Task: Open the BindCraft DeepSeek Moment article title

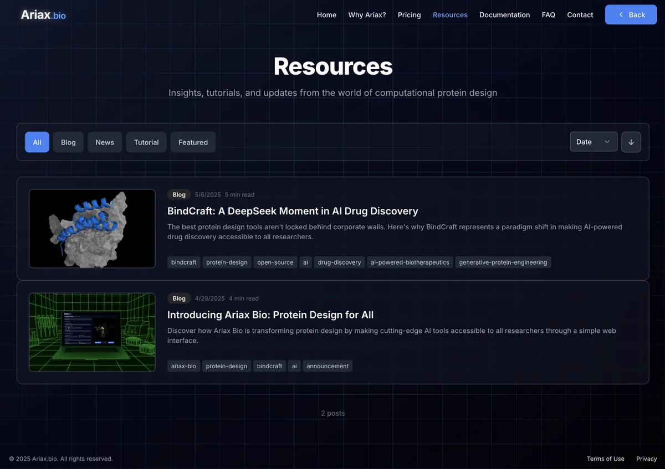Action: point(293,211)
